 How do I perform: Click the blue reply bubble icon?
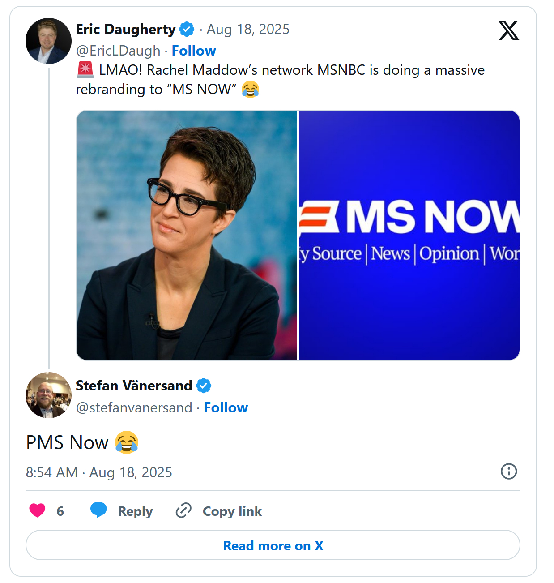pyautogui.click(x=98, y=510)
